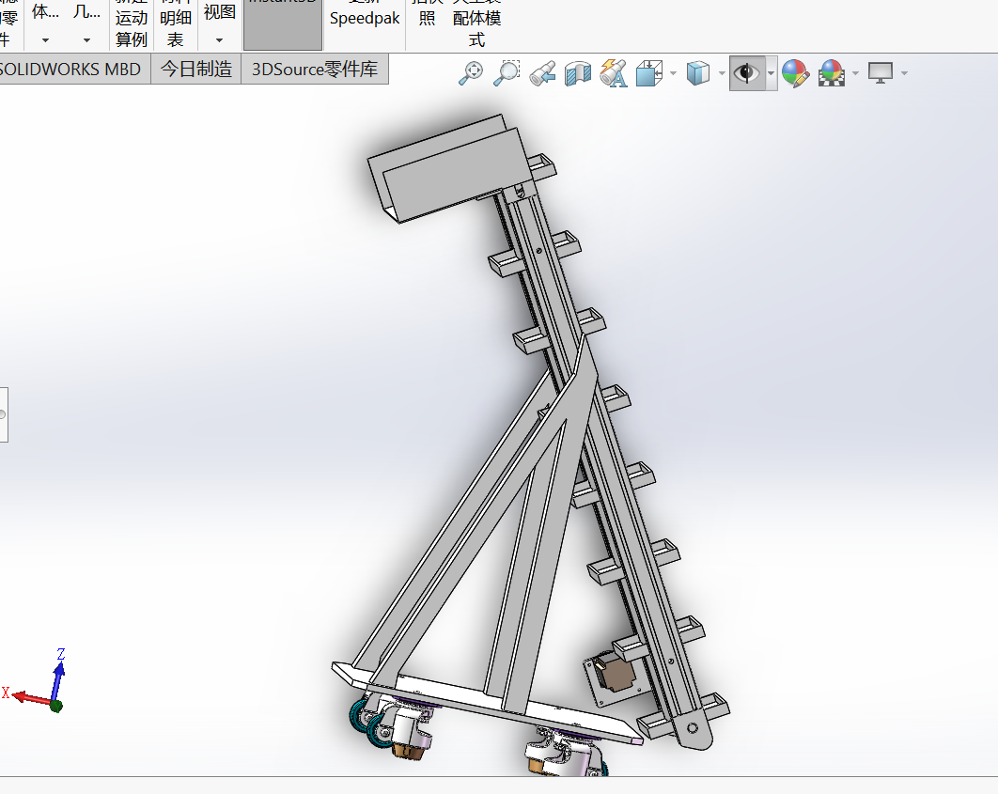The height and width of the screenshot is (794, 998).
Task: Expand the Apply Scene dropdown arrow
Action: tap(855, 73)
